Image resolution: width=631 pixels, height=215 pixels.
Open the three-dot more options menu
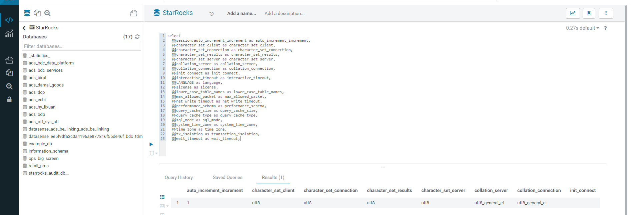tap(606, 13)
